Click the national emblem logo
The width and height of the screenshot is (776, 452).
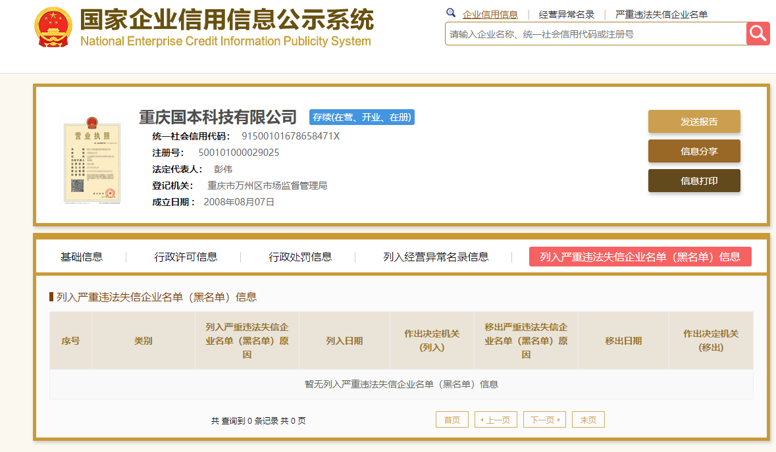(53, 28)
